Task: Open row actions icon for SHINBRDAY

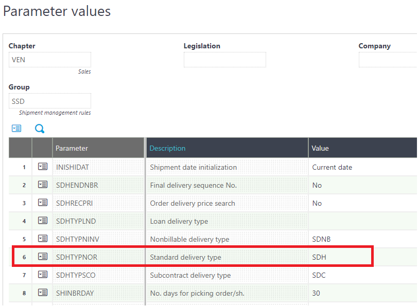Action: point(43,293)
